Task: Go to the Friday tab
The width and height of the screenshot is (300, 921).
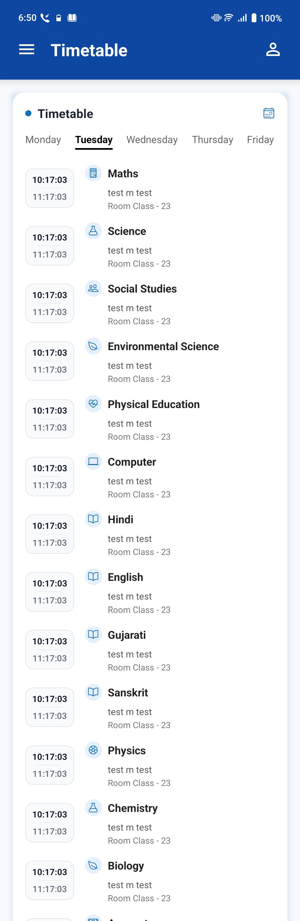Action: [x=260, y=139]
